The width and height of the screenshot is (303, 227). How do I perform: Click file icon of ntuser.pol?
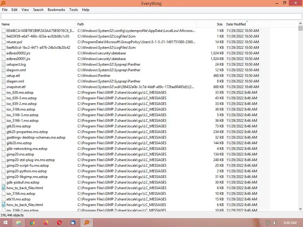click(x=4, y=42)
